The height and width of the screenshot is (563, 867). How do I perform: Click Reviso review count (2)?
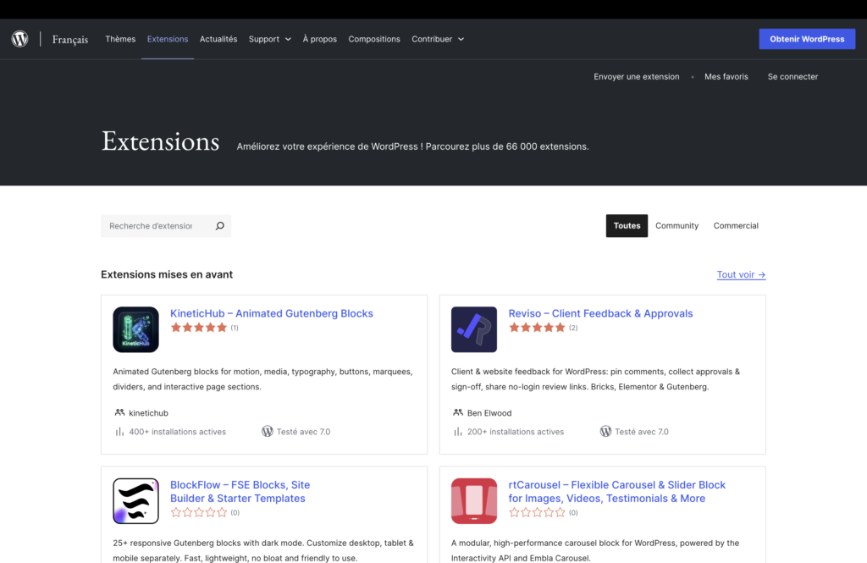click(573, 328)
